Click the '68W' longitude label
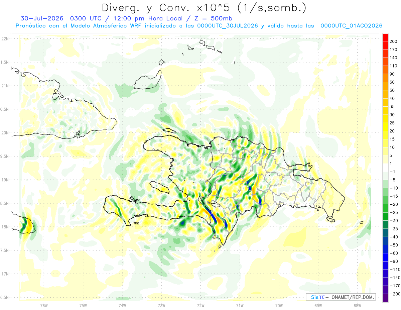Image resolution: width=401 pixels, height=310 pixels. point(357,306)
